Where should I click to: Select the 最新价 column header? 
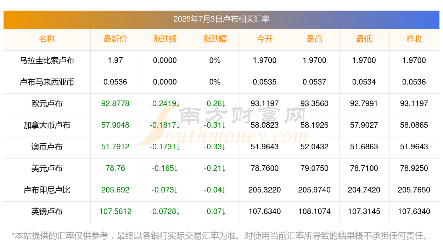(115, 39)
